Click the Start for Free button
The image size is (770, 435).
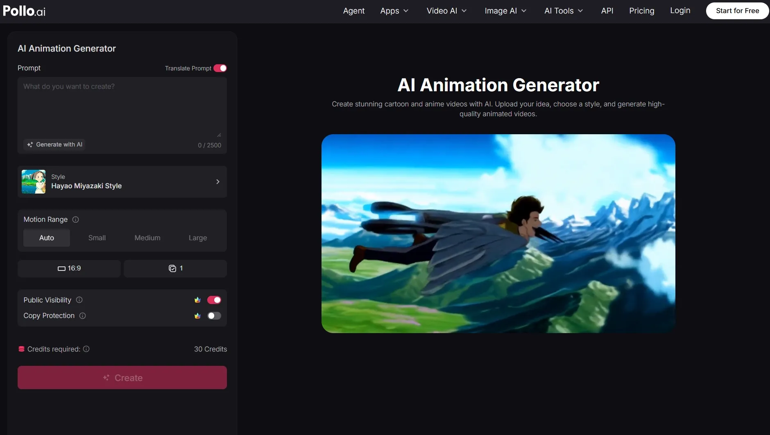coord(737,11)
